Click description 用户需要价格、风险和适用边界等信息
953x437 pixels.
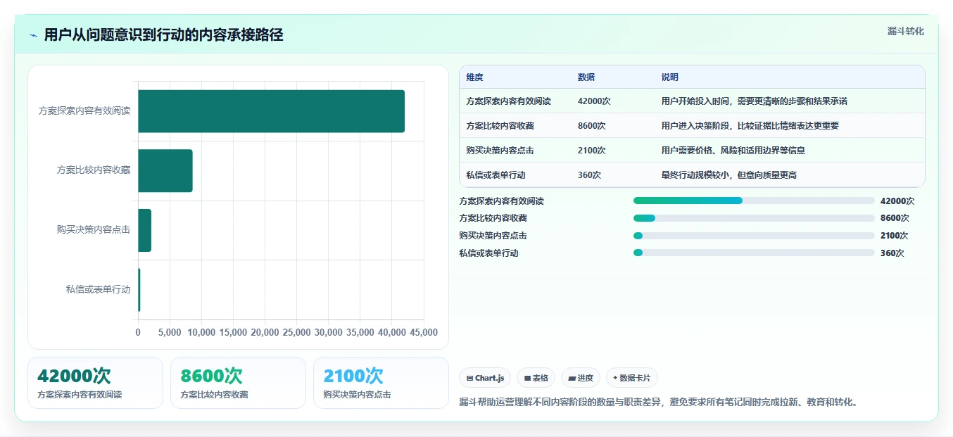click(x=733, y=151)
